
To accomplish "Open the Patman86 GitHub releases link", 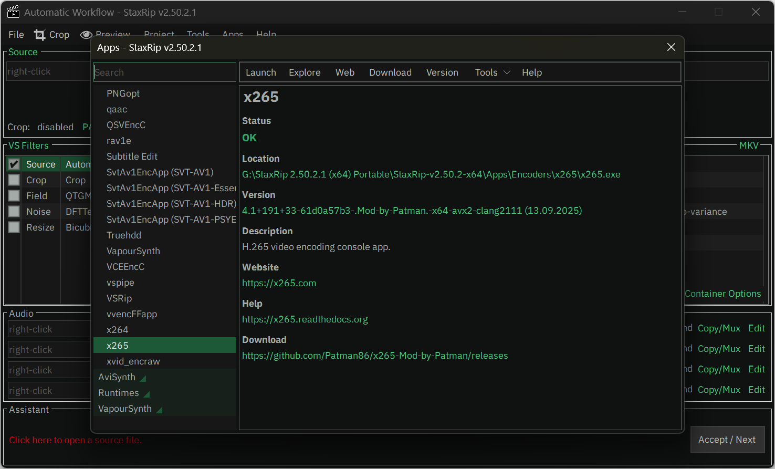I will [x=375, y=356].
